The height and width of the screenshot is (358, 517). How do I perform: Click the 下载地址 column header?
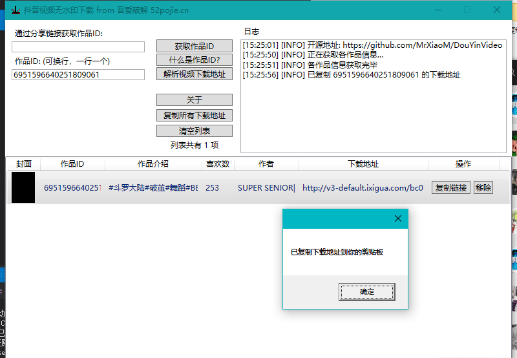pos(363,164)
